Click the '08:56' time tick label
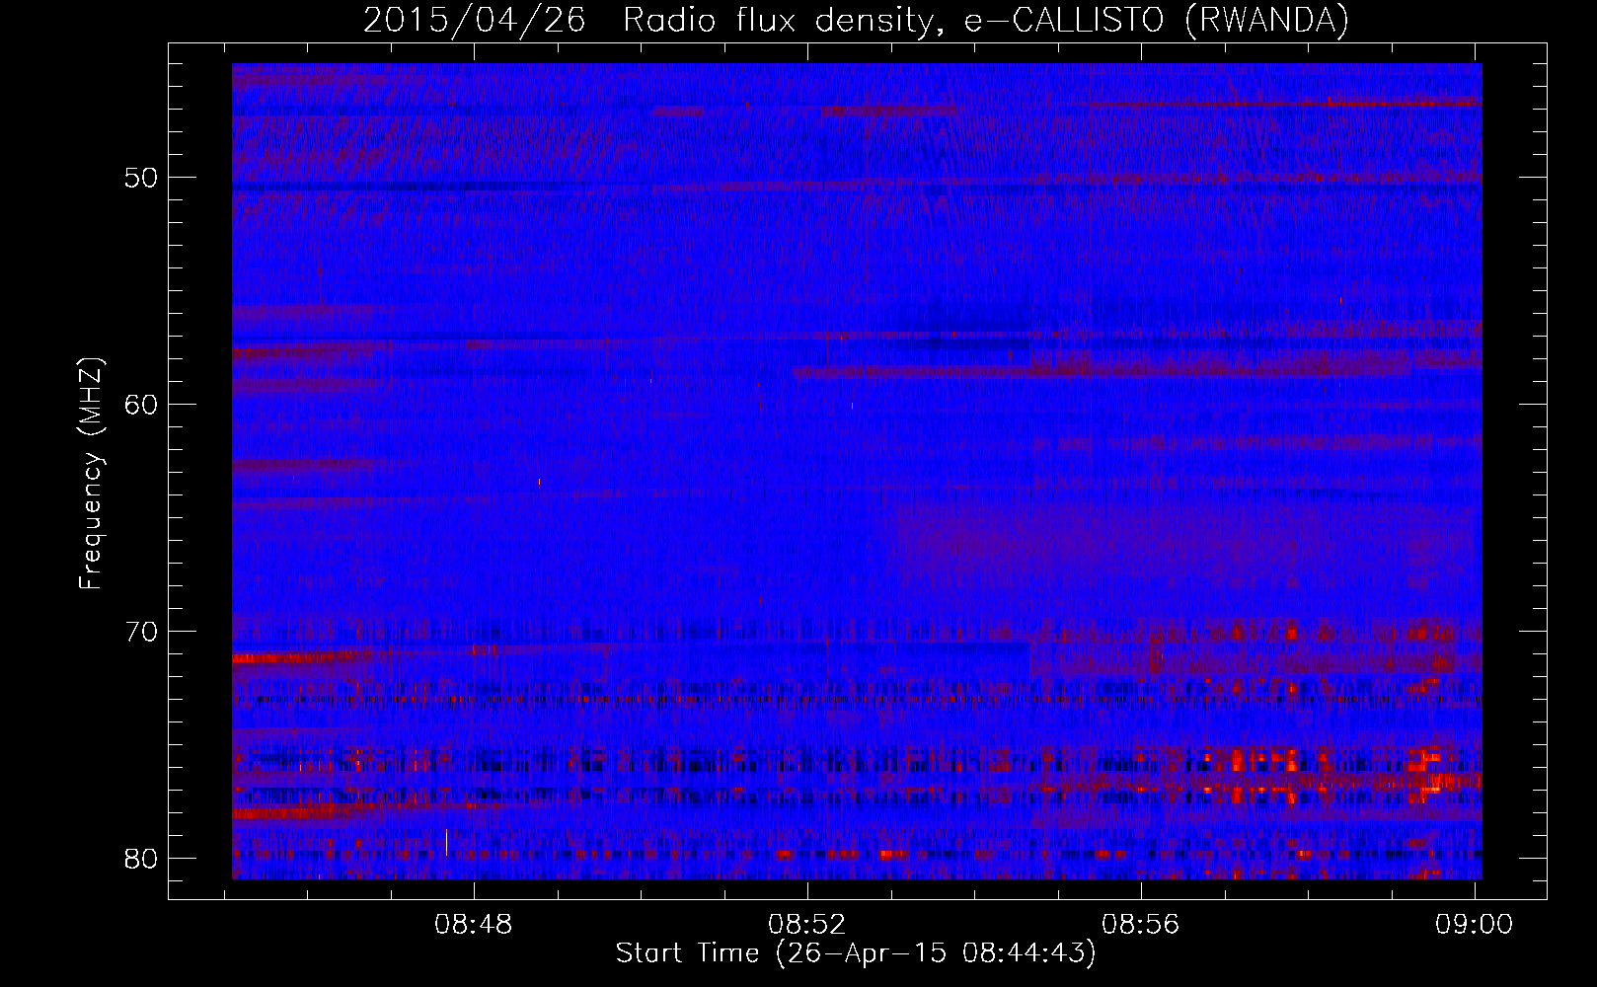 (x=1141, y=925)
